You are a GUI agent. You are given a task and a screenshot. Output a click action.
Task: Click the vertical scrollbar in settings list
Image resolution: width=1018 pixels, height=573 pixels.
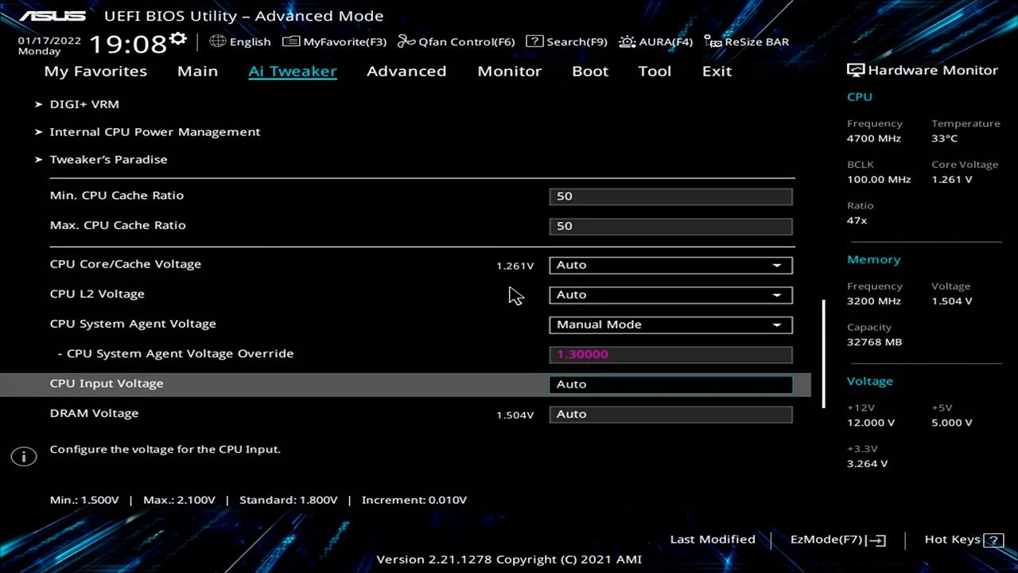tap(823, 353)
